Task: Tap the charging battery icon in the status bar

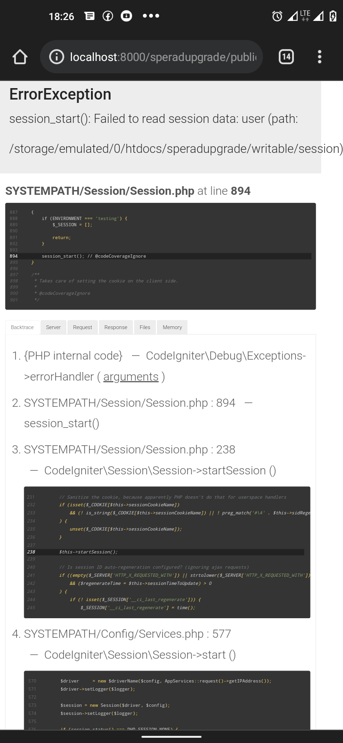Action: pos(333,16)
